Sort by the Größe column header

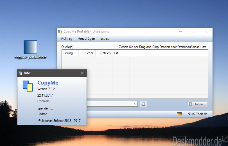coord(87,53)
